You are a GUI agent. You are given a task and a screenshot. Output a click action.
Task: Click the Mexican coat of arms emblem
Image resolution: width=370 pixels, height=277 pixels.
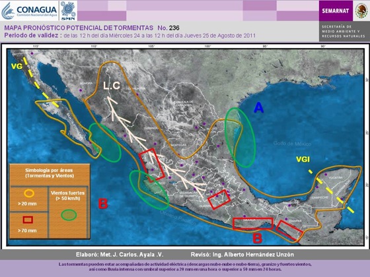pyautogui.click(x=361, y=11)
